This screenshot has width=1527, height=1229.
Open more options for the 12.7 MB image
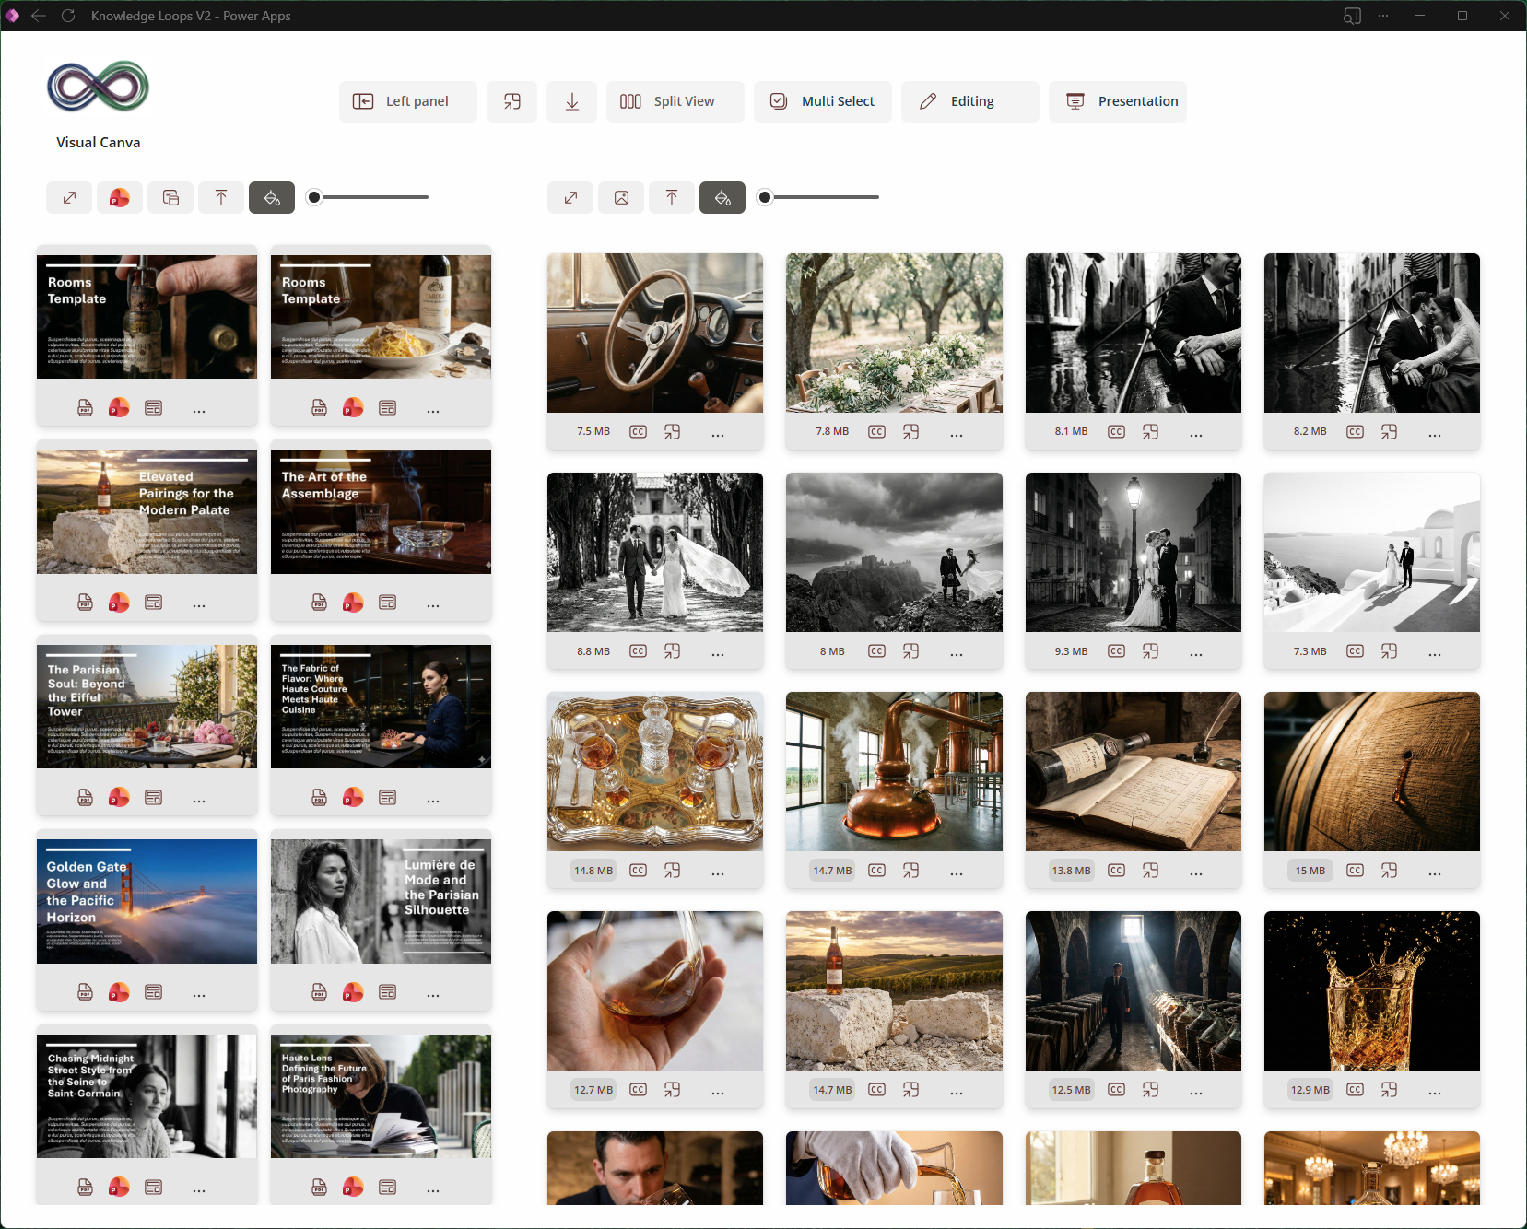[x=718, y=1092]
